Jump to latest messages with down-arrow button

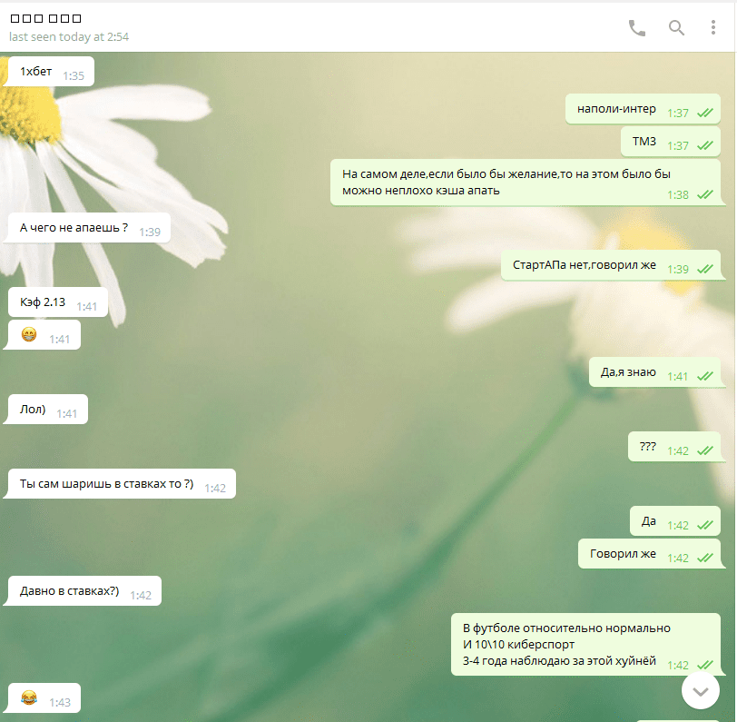click(700, 691)
